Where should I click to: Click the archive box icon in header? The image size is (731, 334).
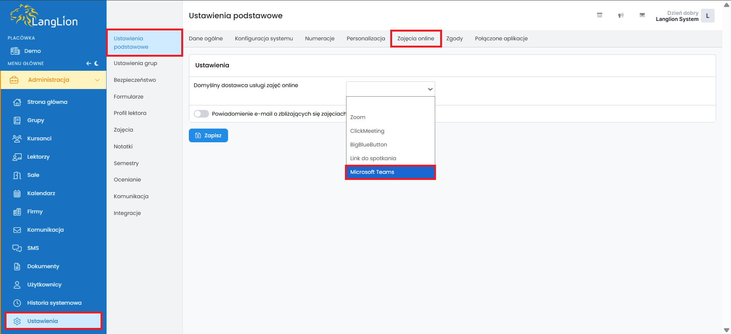click(599, 15)
